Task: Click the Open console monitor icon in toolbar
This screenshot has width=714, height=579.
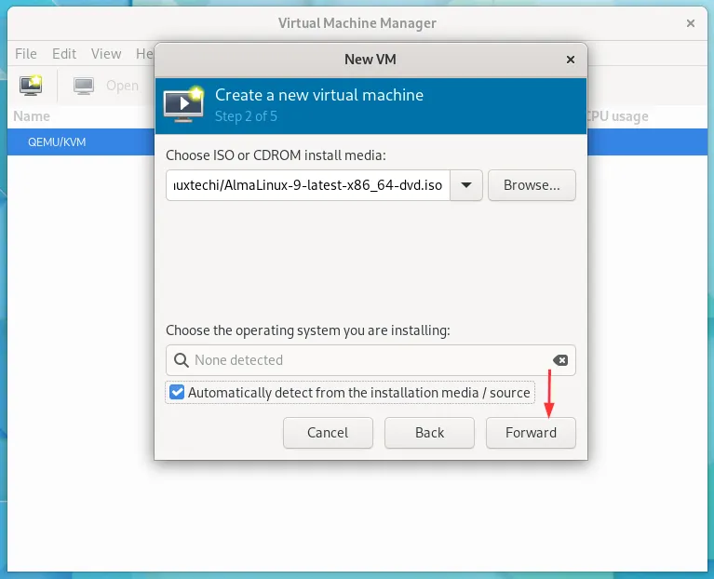Action: pyautogui.click(x=84, y=86)
